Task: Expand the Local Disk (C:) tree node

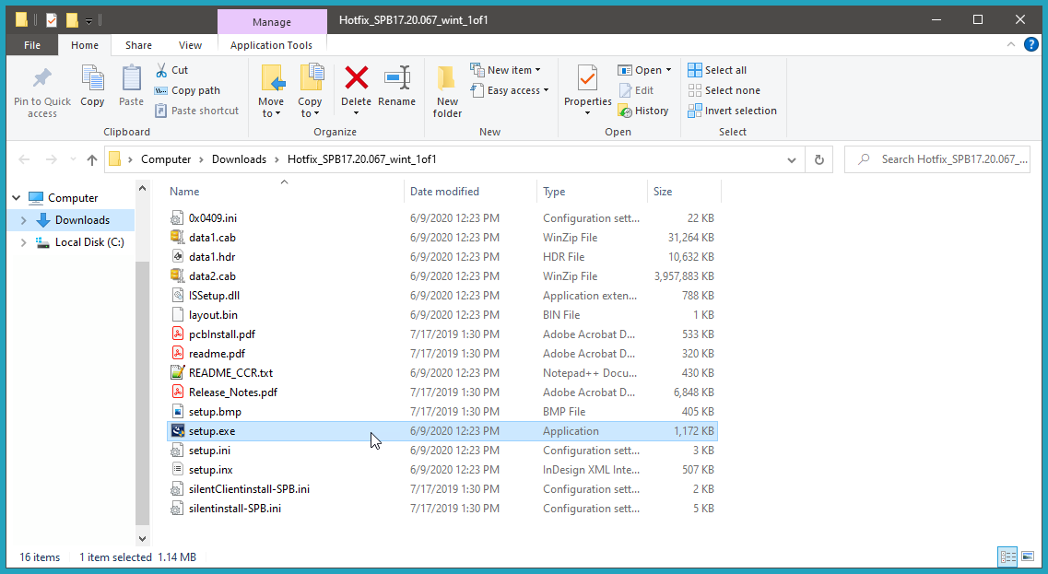Action: coord(23,242)
